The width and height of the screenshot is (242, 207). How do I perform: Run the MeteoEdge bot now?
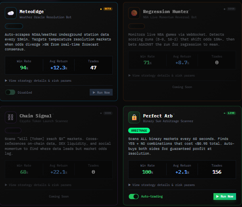101,92
